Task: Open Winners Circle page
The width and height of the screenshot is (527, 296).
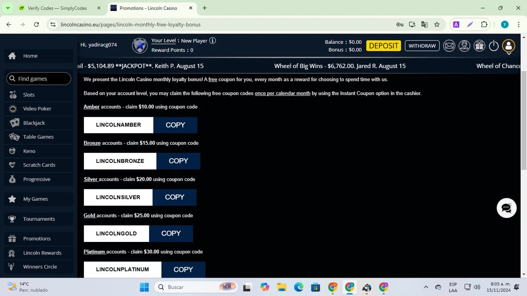Action: click(x=39, y=267)
